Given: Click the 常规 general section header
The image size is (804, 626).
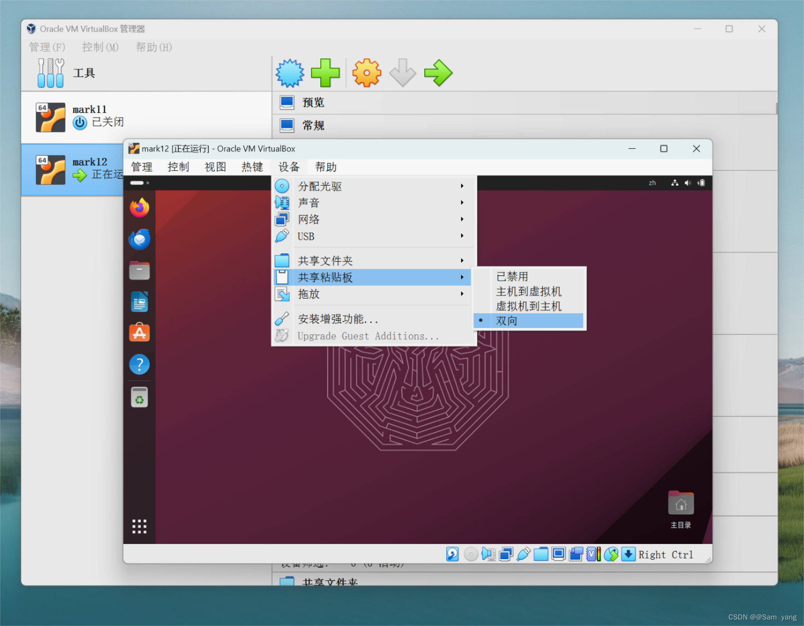Looking at the screenshot, I should (x=525, y=125).
